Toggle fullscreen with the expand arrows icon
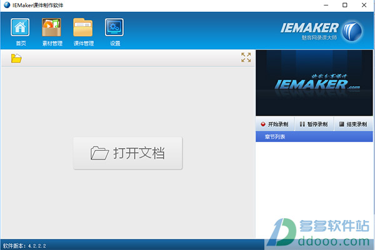Viewport: 375px width, 250px height. tap(246, 57)
